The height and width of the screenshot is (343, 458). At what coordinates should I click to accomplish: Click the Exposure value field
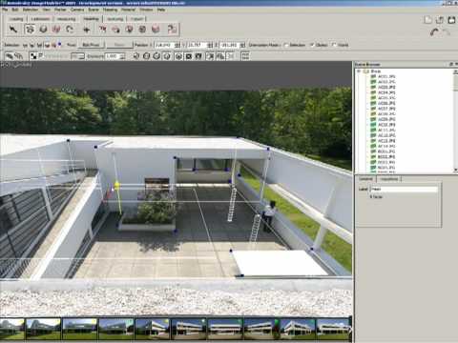point(113,56)
